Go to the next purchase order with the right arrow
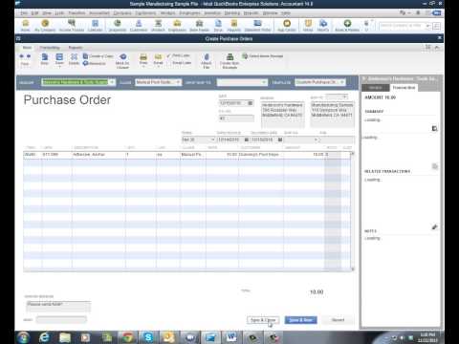The image size is (459, 344). click(29, 56)
